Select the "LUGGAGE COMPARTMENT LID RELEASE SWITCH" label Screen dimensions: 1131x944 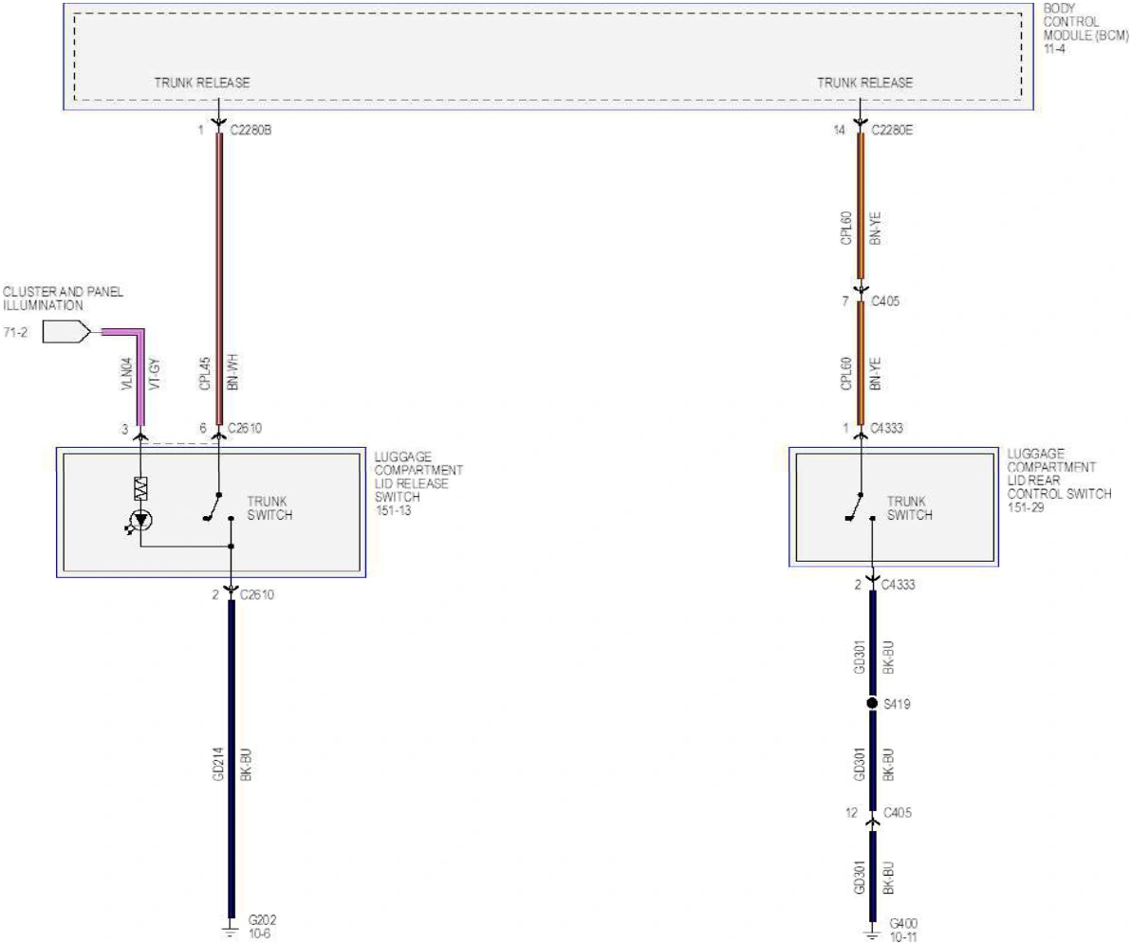coord(418,476)
